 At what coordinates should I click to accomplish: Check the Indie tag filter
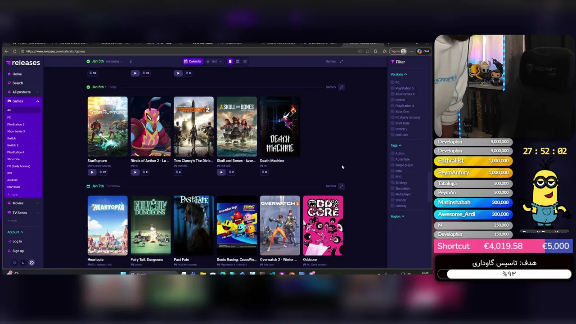392,171
